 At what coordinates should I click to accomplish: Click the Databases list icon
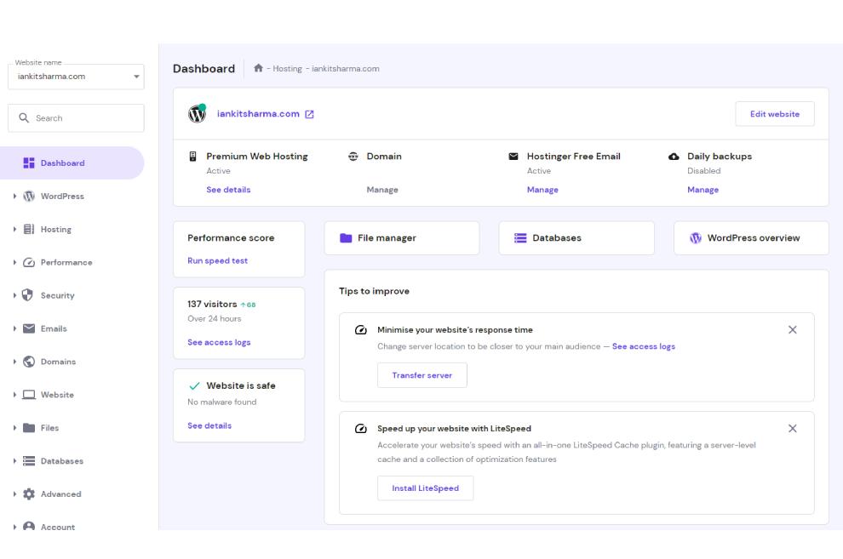pyautogui.click(x=520, y=238)
